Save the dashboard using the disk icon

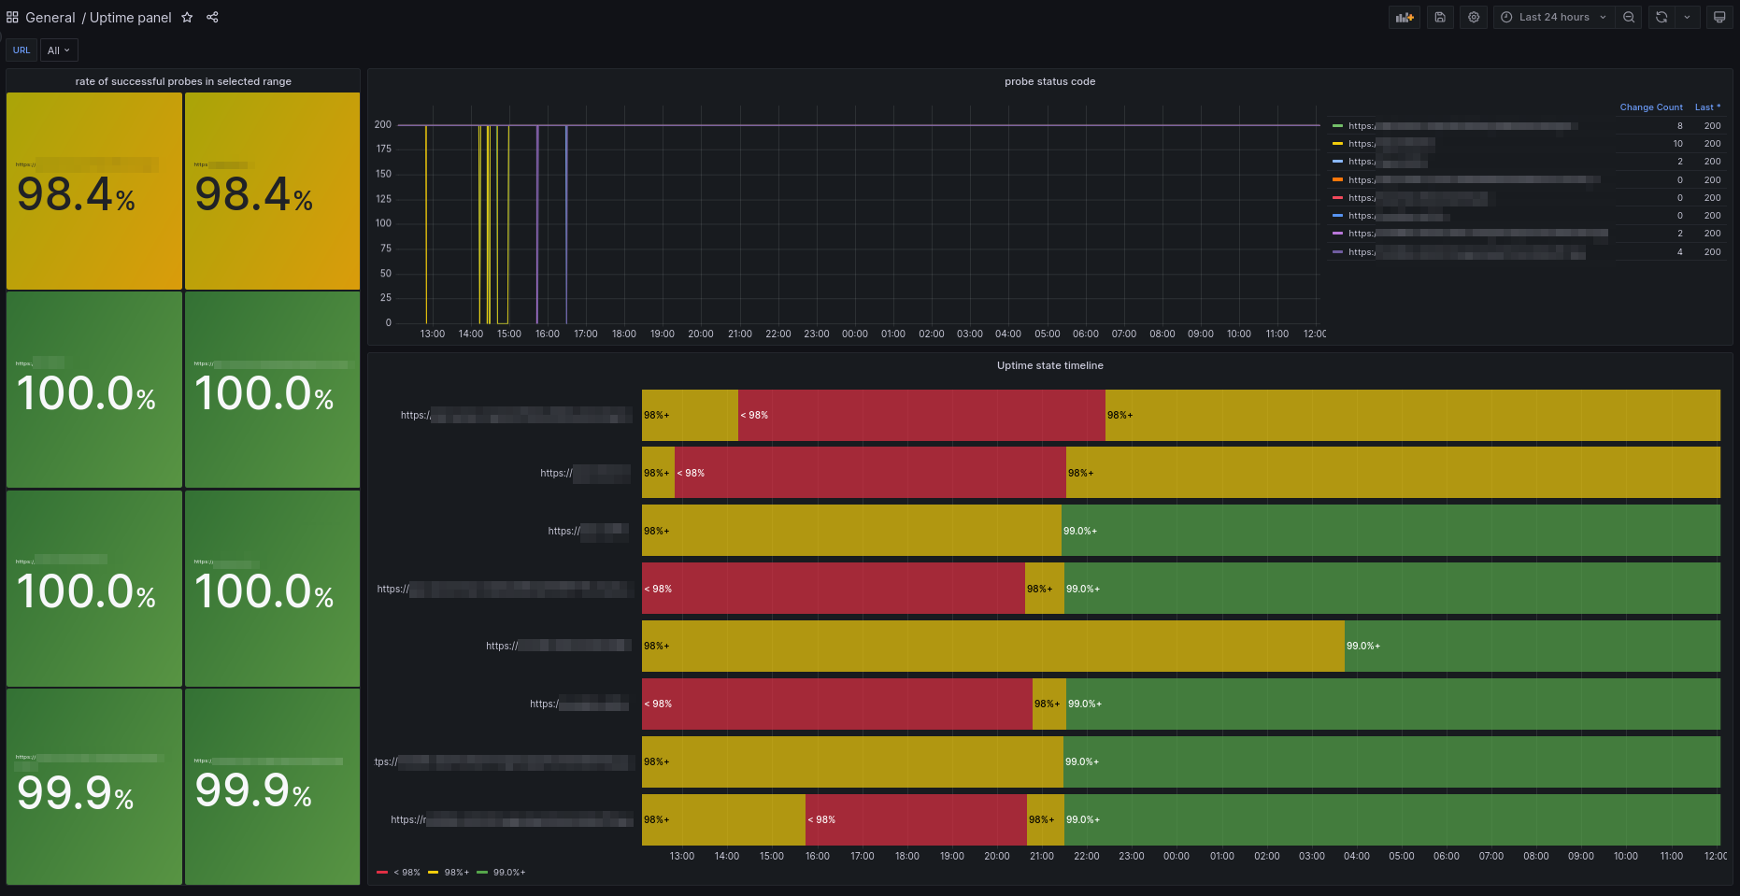(1440, 17)
